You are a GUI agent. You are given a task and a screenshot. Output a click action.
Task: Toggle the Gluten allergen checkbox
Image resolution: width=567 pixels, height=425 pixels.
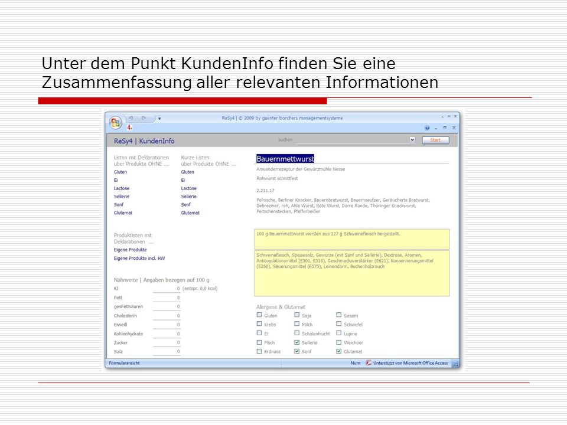pos(259,315)
